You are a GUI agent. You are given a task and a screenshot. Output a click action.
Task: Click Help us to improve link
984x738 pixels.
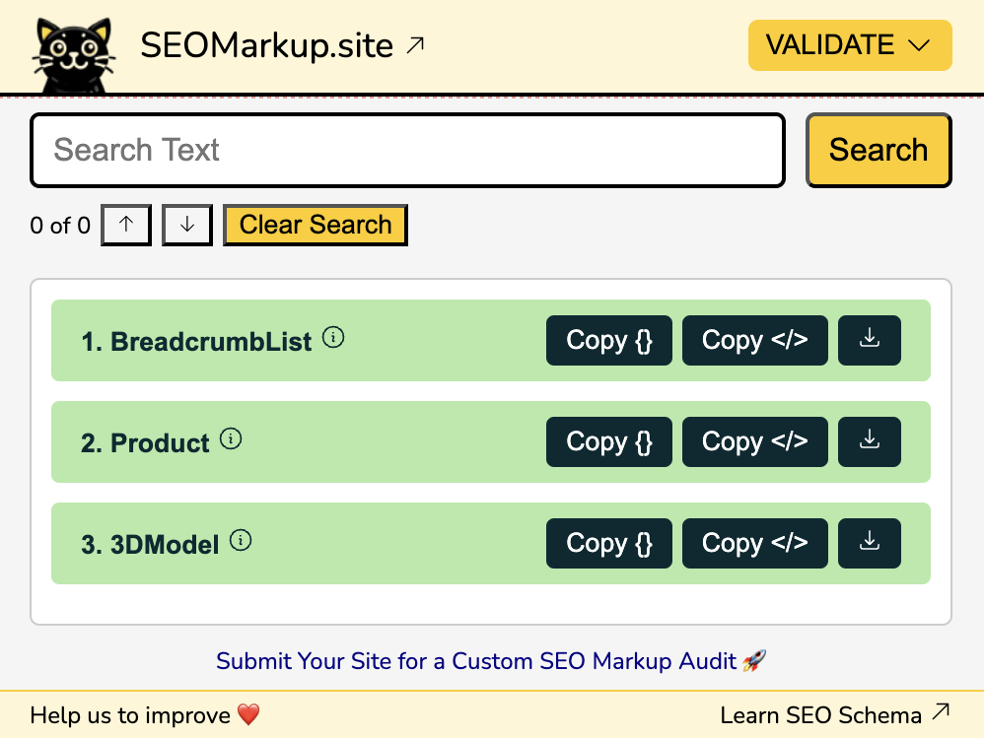pos(144,714)
